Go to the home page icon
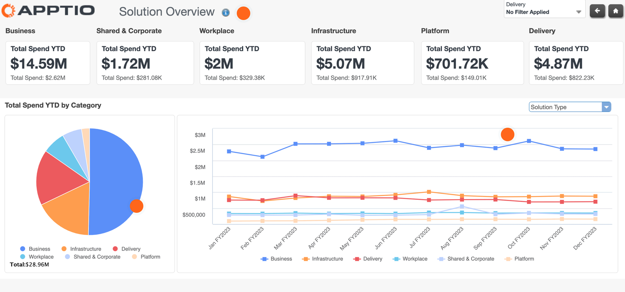 [x=616, y=11]
